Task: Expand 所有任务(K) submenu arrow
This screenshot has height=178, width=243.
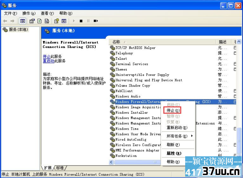Action: (192, 136)
